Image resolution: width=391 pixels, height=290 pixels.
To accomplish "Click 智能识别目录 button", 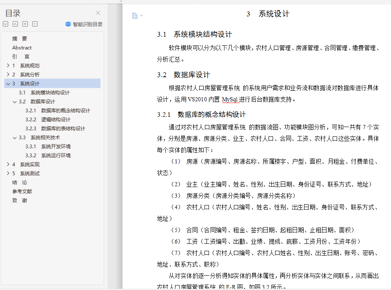I will pyautogui.click(x=84, y=24).
